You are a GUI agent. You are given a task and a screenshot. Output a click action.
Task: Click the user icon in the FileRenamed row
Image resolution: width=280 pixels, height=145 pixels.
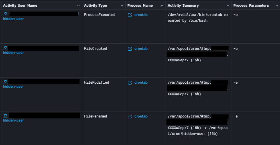click(x=6, y=116)
